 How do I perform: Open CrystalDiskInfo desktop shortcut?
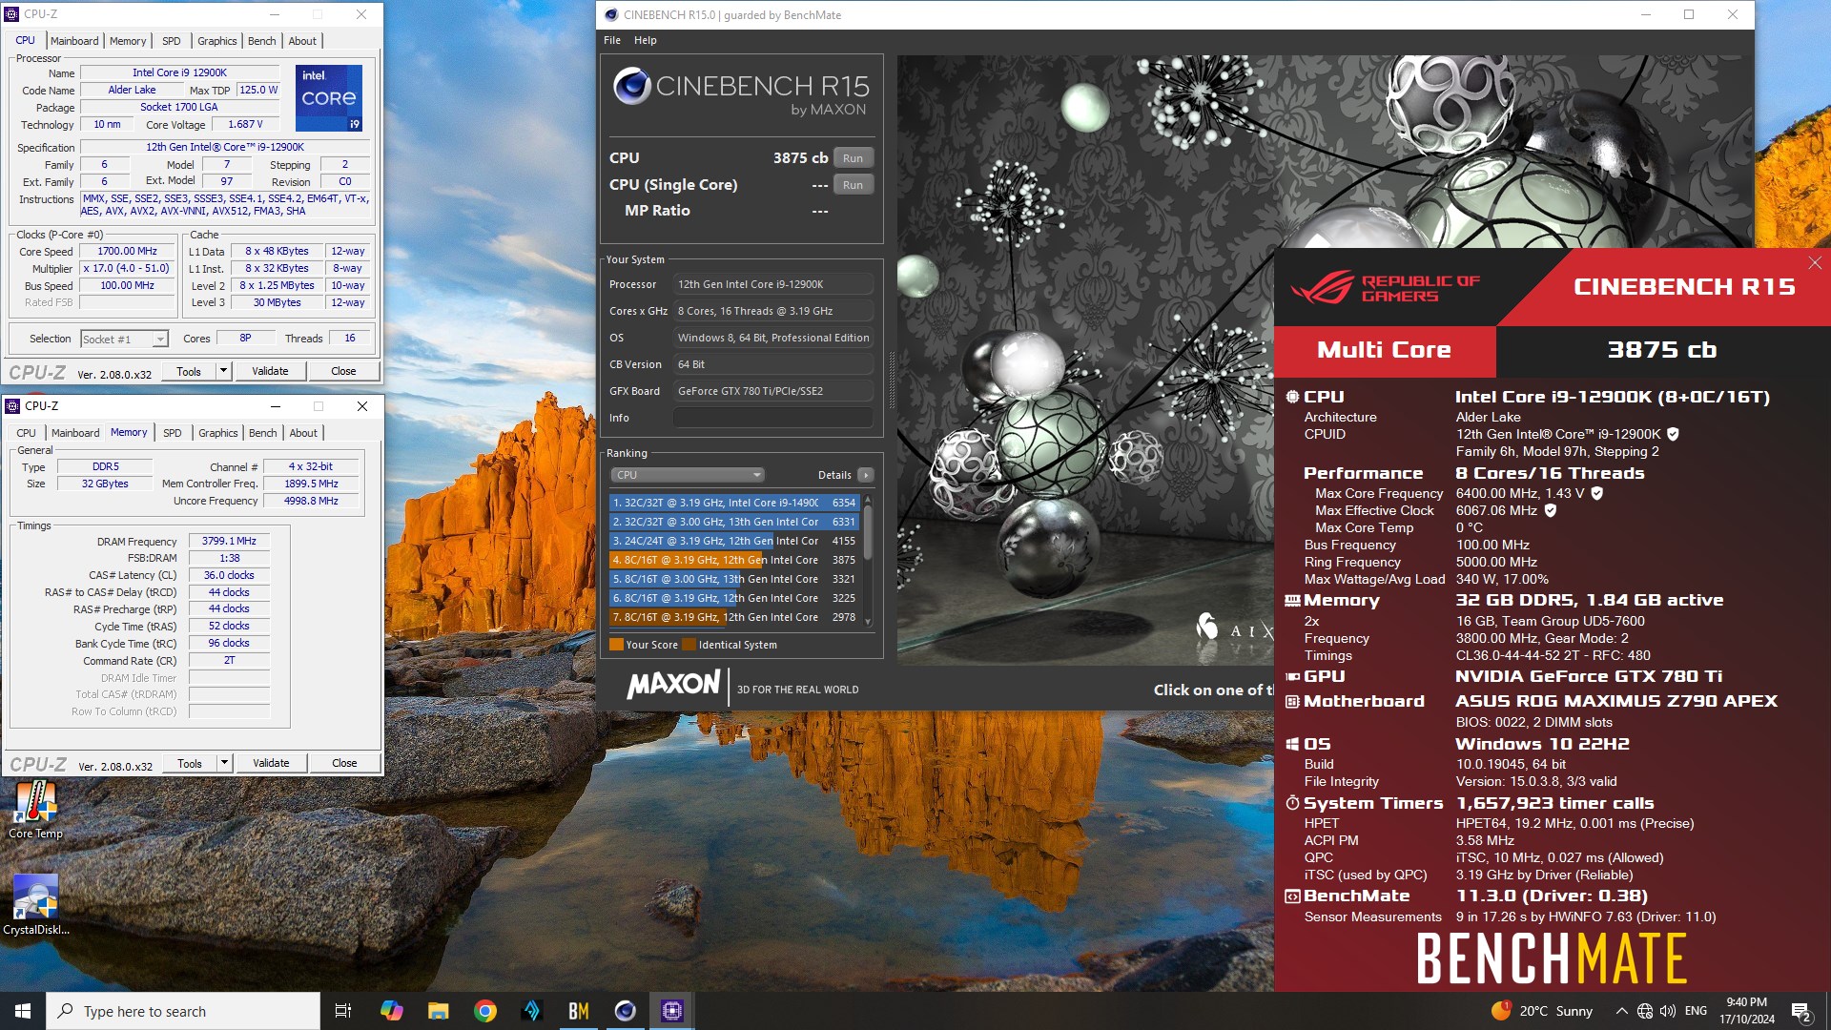coord(35,906)
